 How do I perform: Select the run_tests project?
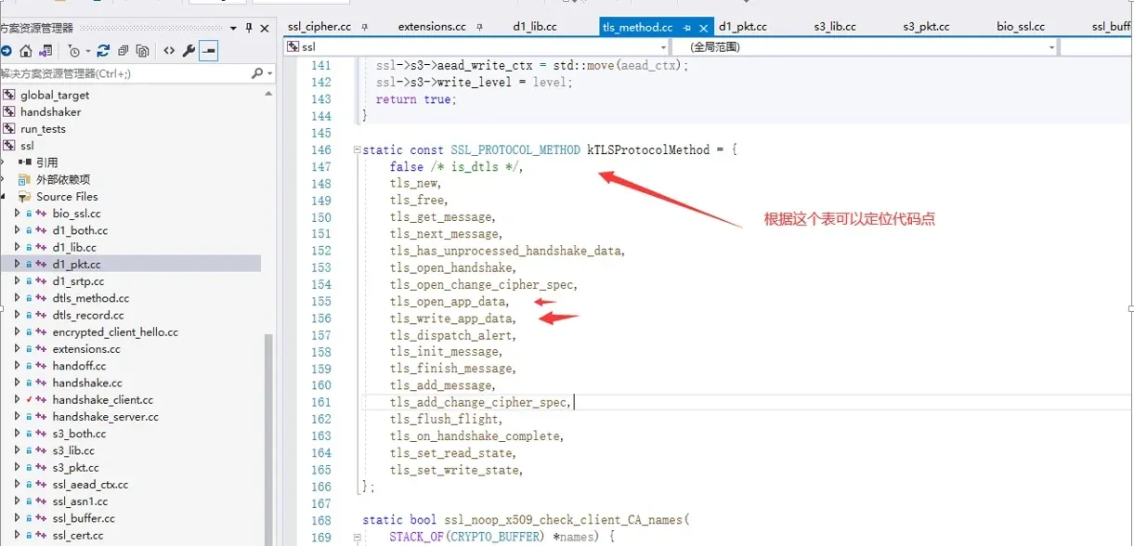(43, 129)
